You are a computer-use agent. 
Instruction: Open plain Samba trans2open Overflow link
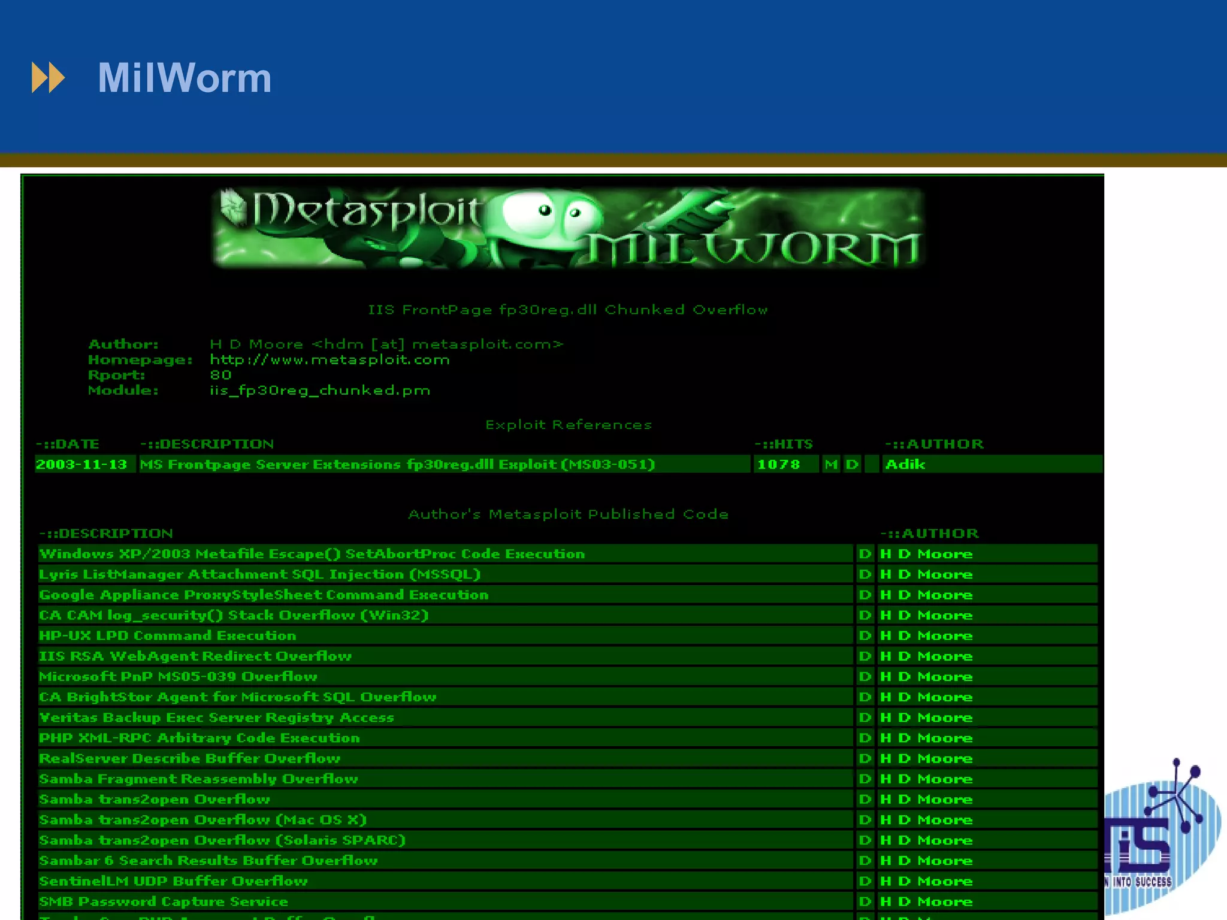point(155,799)
